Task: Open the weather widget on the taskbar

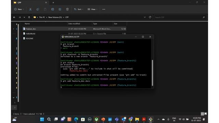Action: coord(15,119)
